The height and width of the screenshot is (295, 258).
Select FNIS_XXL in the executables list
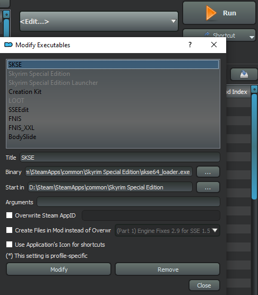pyautogui.click(x=113, y=128)
